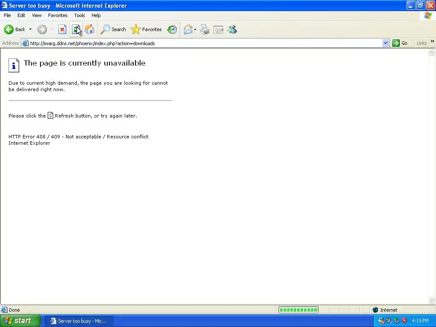Click the first system tray network icon
The height and width of the screenshot is (327, 436).
[381, 321]
